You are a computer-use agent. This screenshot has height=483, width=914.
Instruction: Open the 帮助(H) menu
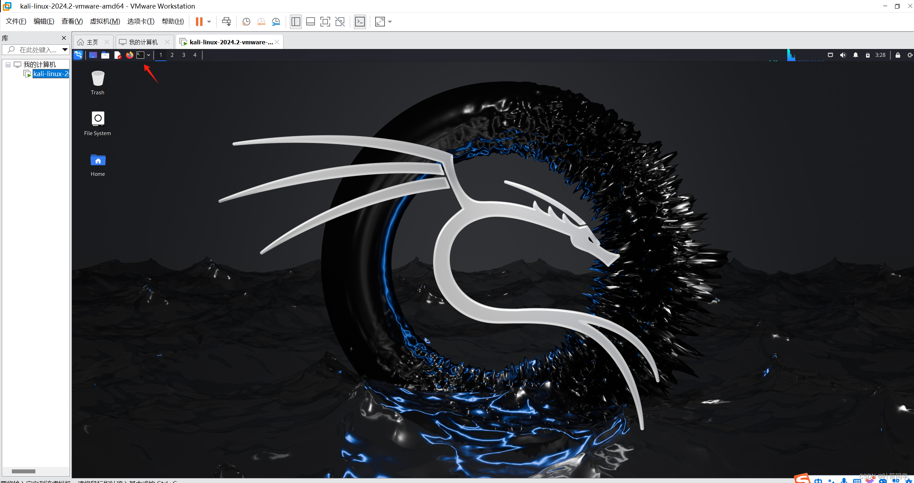(x=173, y=21)
